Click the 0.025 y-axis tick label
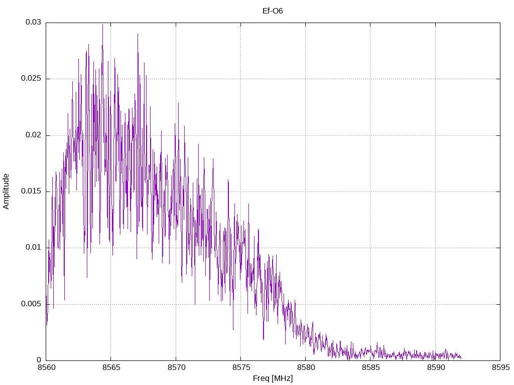514x385 pixels. point(31,79)
